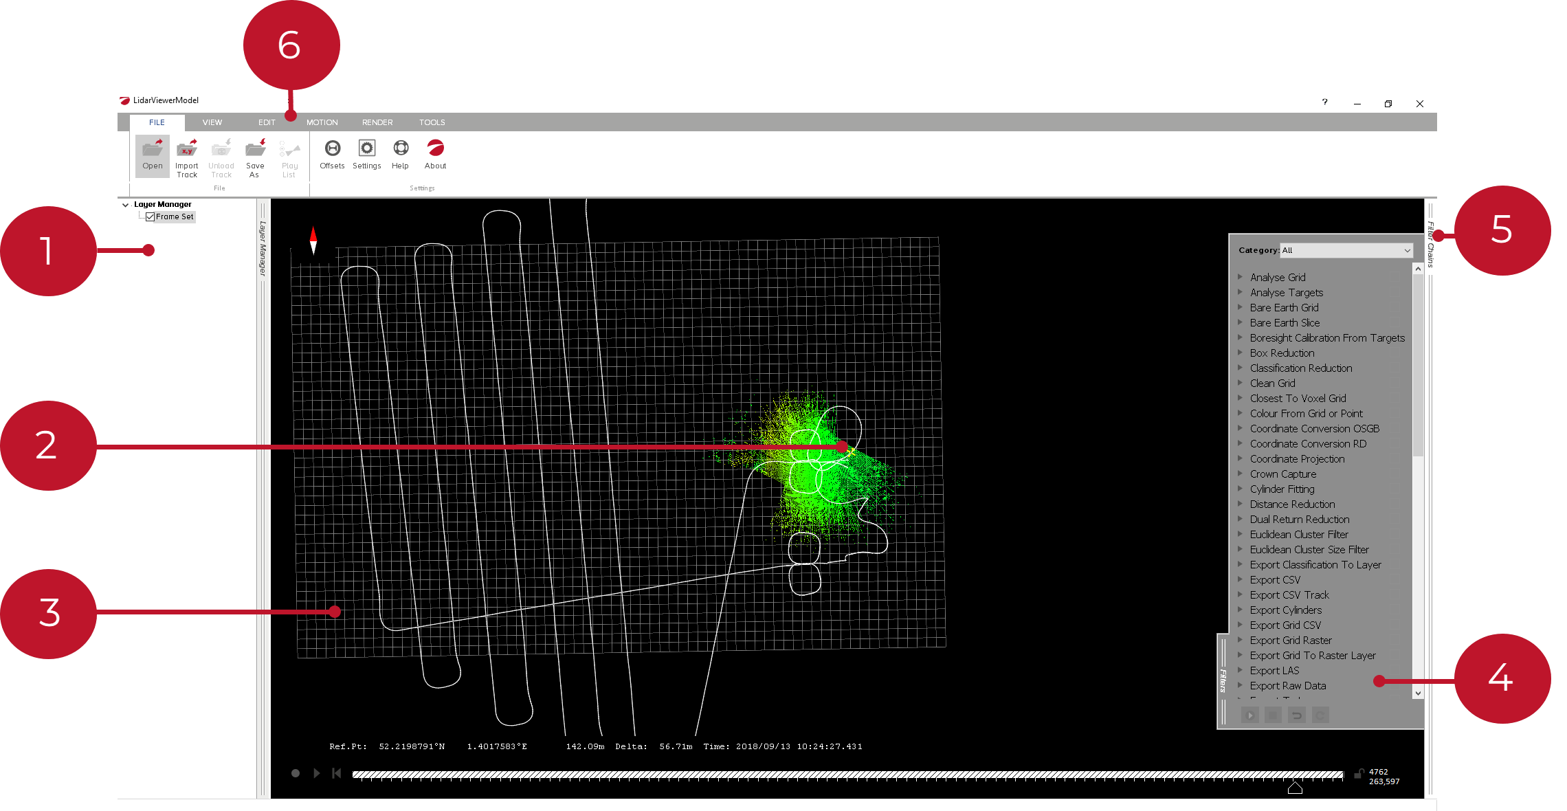The image size is (1567, 811).
Task: Click the Help lifebuoy icon
Action: [x=401, y=148]
